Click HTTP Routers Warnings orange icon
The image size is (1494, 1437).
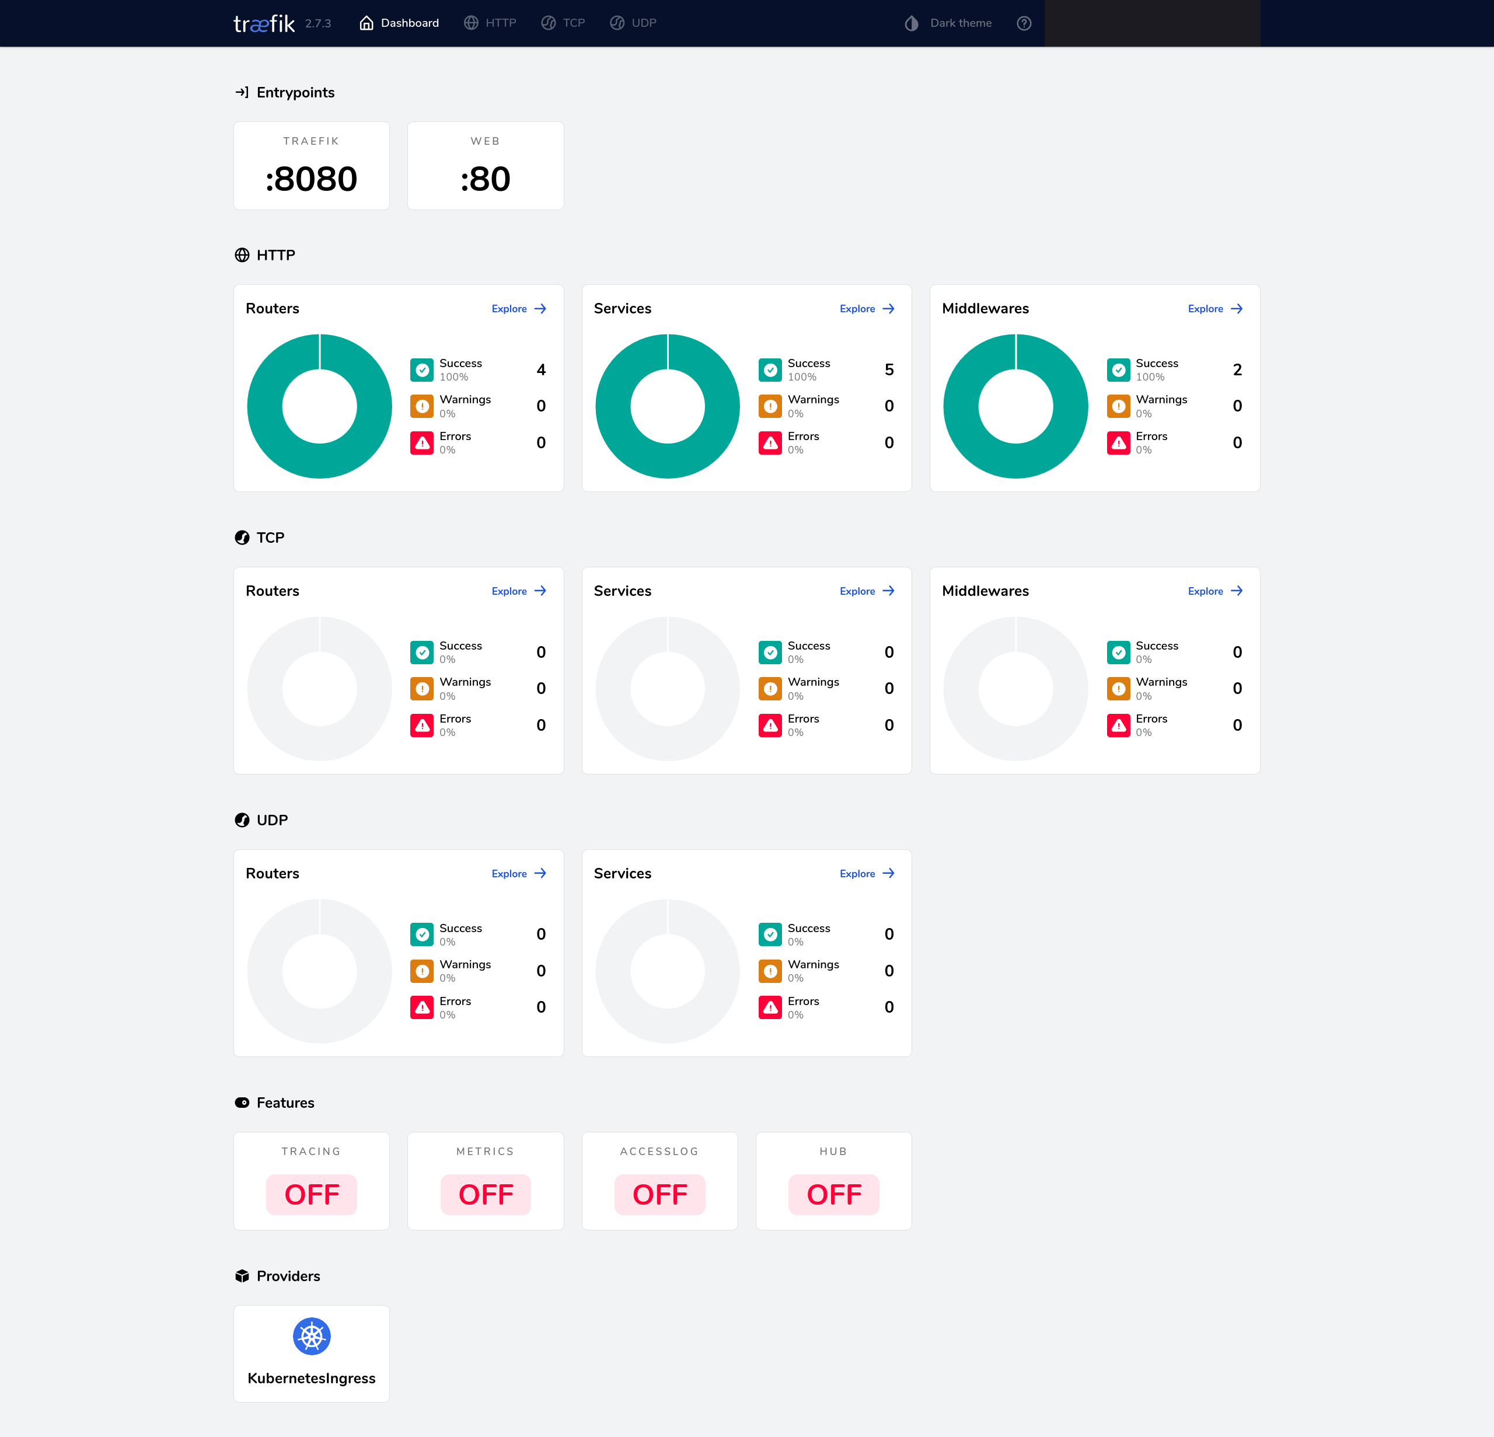click(x=423, y=406)
